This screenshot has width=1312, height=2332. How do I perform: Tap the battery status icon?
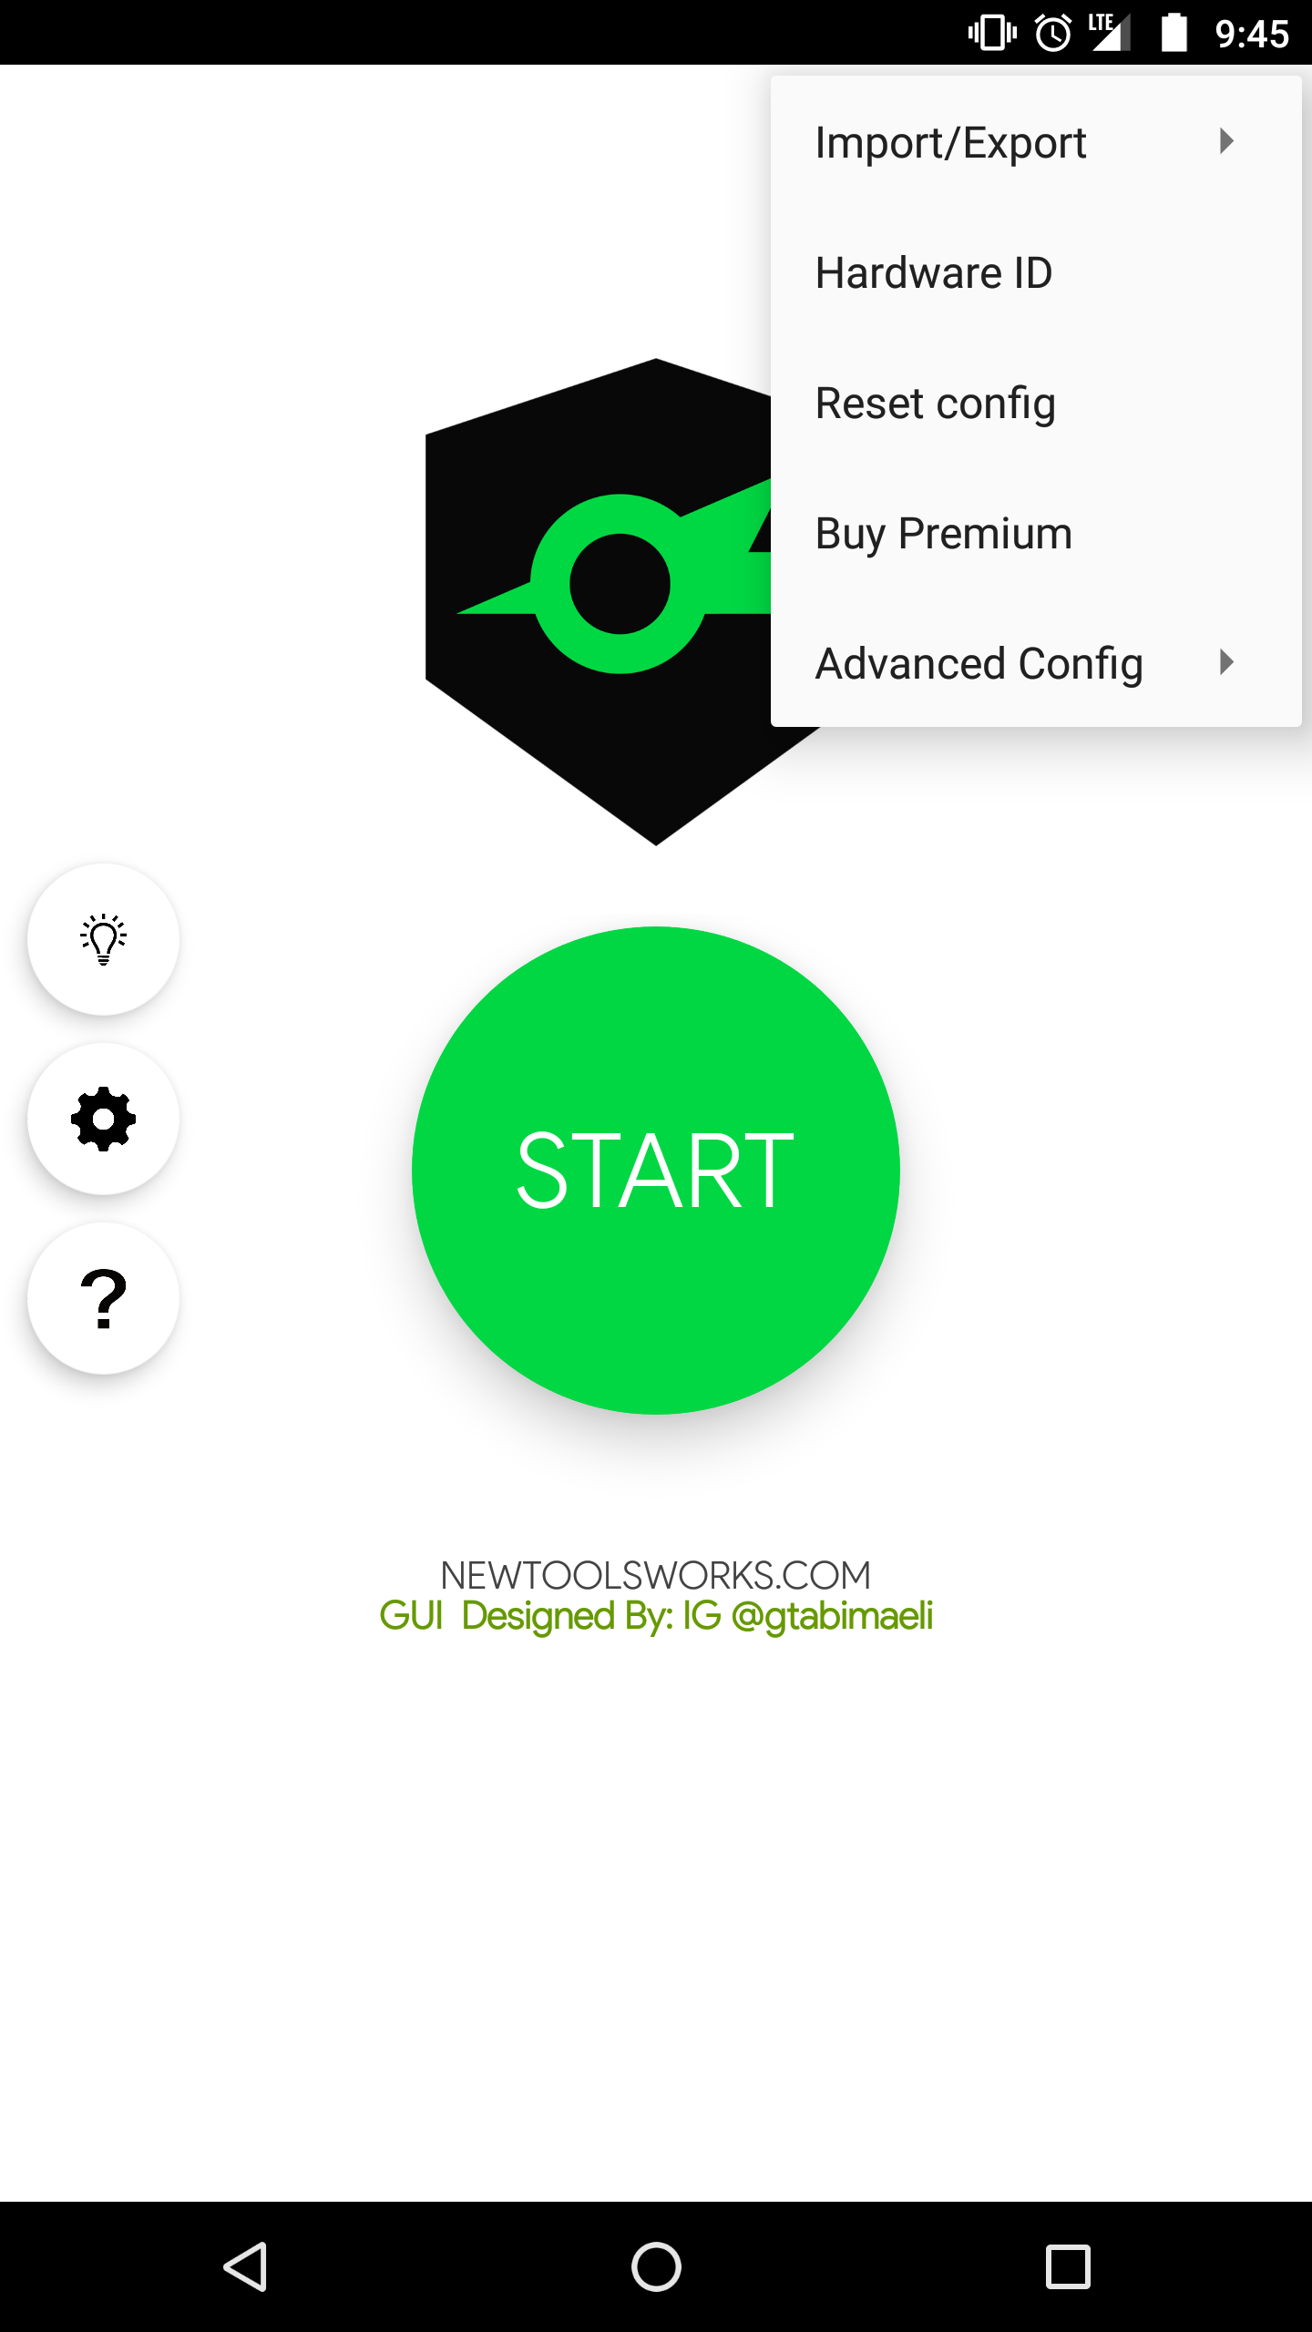coord(1174,33)
